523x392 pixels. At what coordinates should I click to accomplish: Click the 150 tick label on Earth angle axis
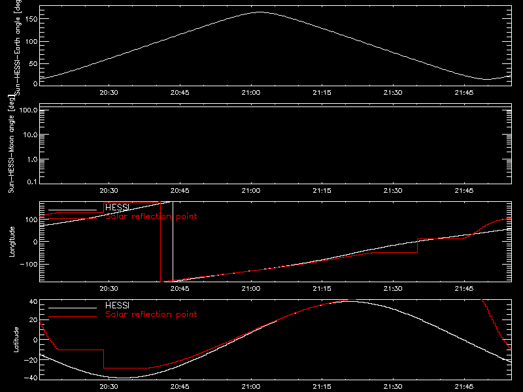click(x=31, y=19)
